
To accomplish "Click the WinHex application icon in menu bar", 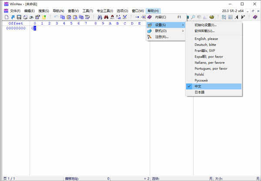I will click(6, 11).
